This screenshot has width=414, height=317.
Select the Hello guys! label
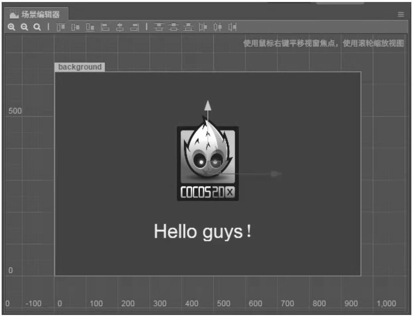202,231
